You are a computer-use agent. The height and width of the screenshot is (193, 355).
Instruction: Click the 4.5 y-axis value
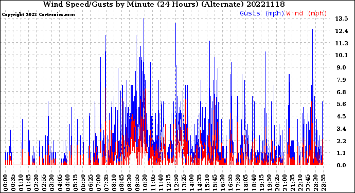(x=342, y=116)
